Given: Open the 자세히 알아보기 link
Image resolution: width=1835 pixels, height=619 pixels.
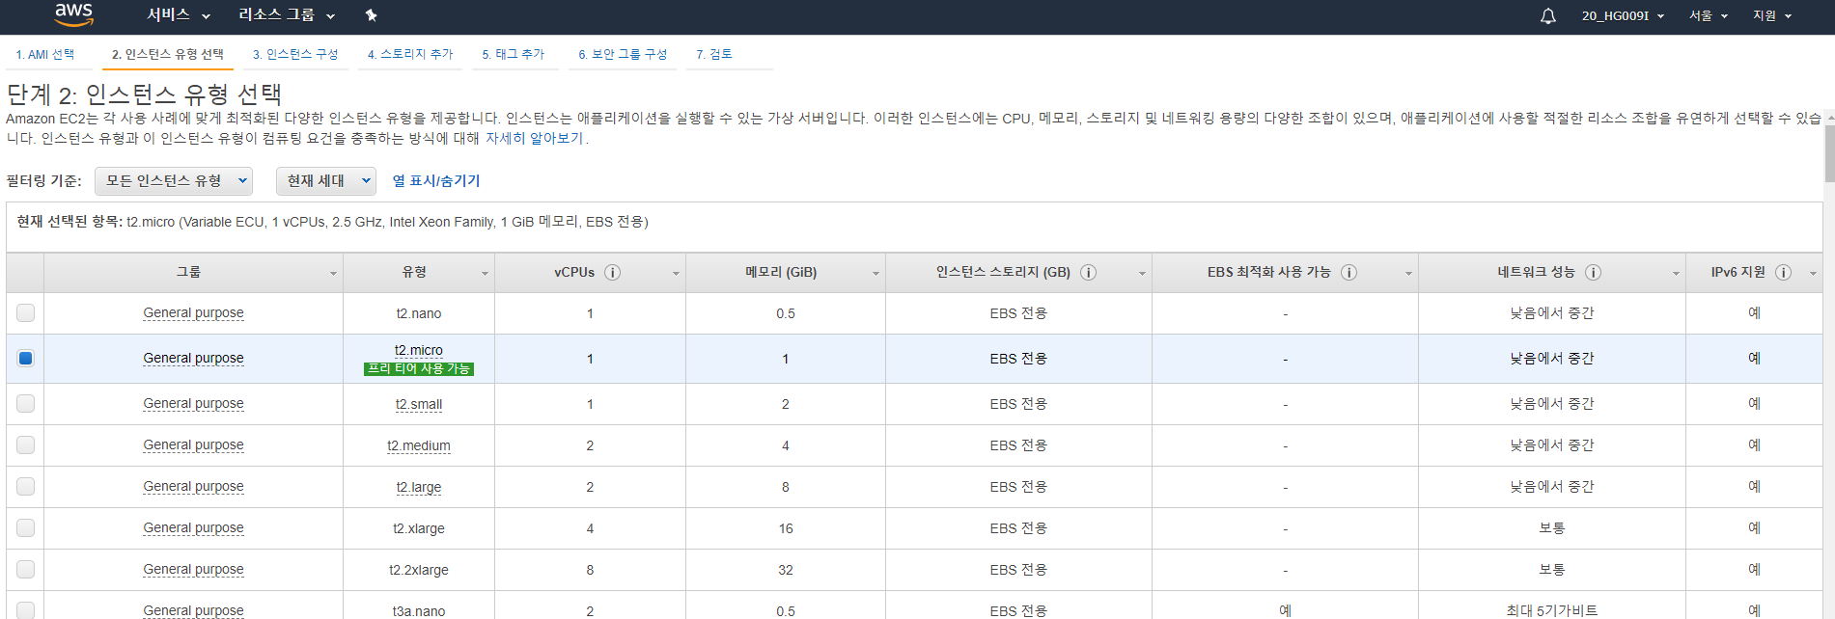Looking at the screenshot, I should click(x=535, y=139).
